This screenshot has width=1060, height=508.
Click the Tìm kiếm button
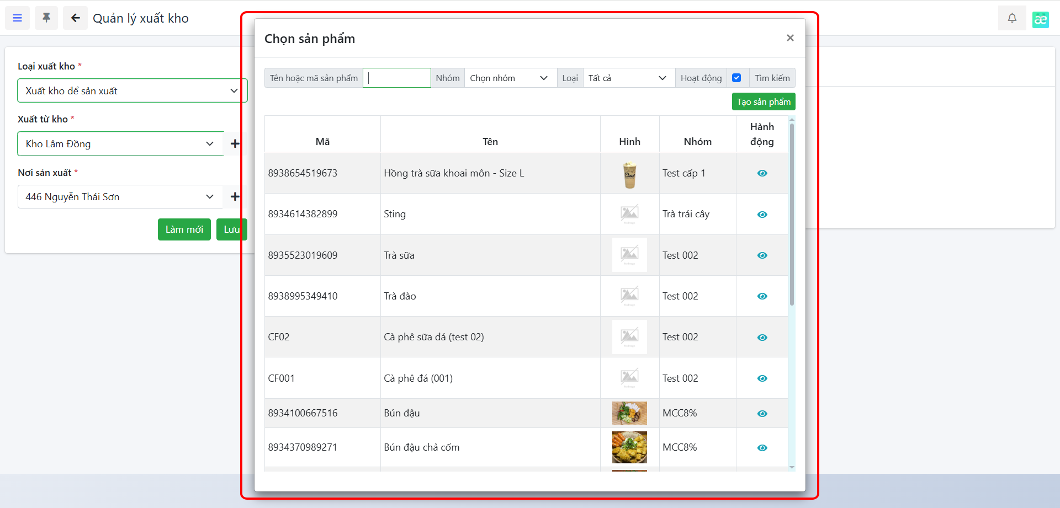pos(772,78)
